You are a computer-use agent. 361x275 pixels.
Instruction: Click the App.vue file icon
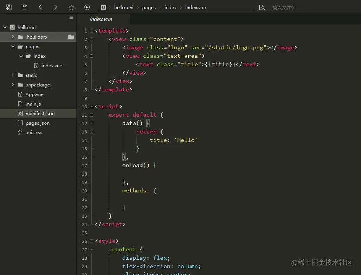point(20,94)
